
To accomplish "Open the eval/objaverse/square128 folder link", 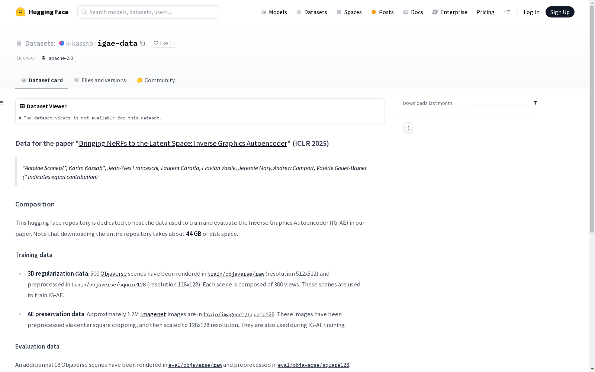I will point(313,365).
